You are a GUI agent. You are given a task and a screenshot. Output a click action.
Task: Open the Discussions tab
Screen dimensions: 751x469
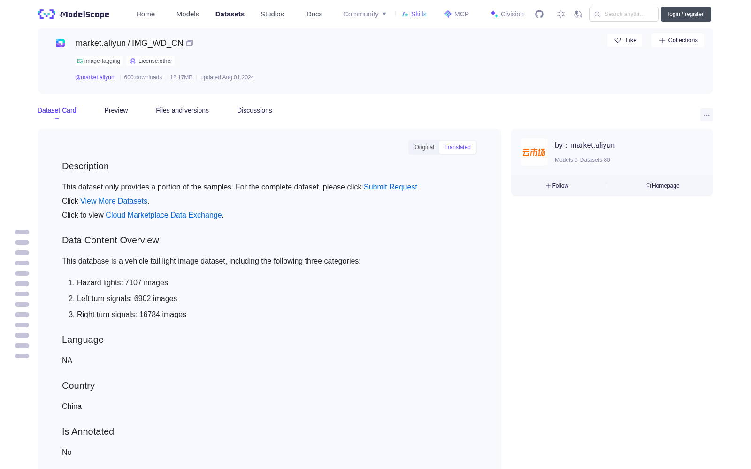point(254,110)
